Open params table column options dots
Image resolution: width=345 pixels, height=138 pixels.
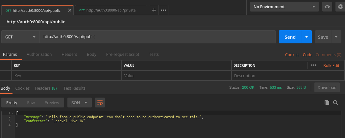314,65
